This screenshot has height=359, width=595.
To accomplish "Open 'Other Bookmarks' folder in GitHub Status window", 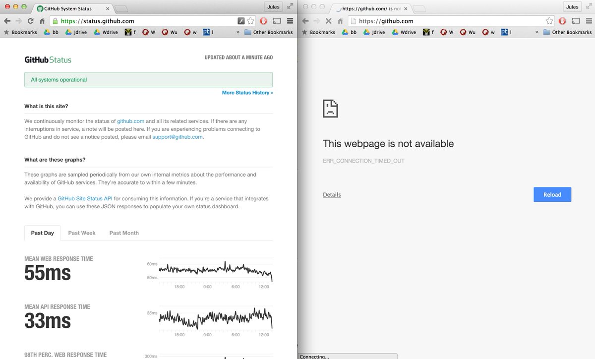I will coord(268,32).
